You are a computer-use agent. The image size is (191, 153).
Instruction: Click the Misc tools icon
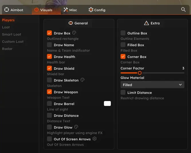66,10
